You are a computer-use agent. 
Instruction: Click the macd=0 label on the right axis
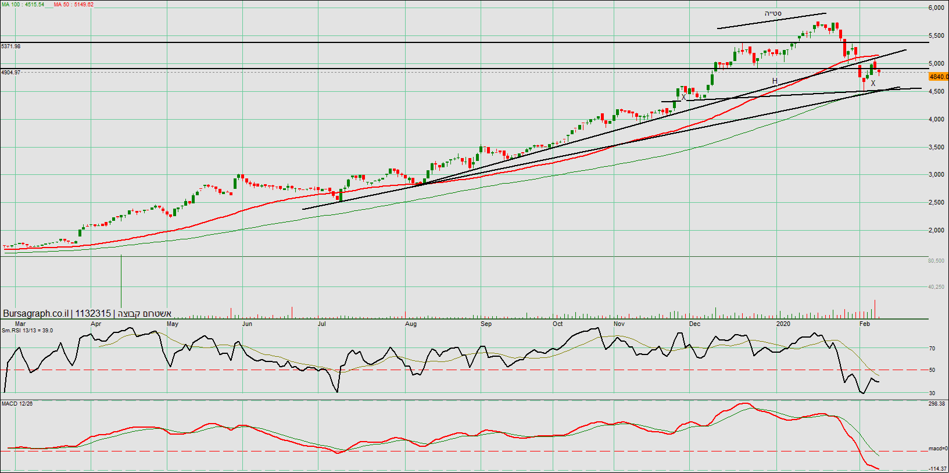(937, 449)
